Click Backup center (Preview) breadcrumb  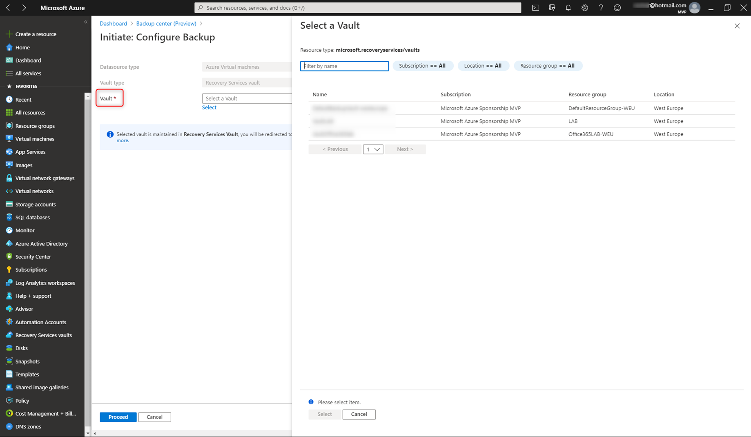(166, 24)
